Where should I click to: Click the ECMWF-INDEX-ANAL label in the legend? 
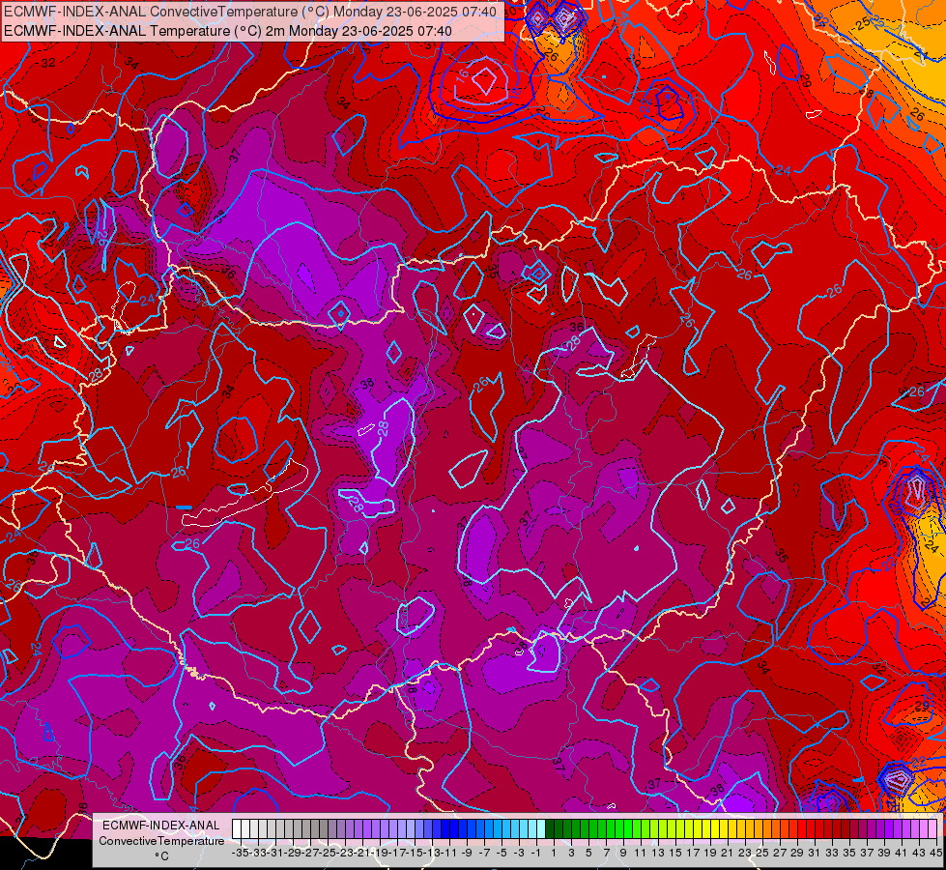pos(161,826)
